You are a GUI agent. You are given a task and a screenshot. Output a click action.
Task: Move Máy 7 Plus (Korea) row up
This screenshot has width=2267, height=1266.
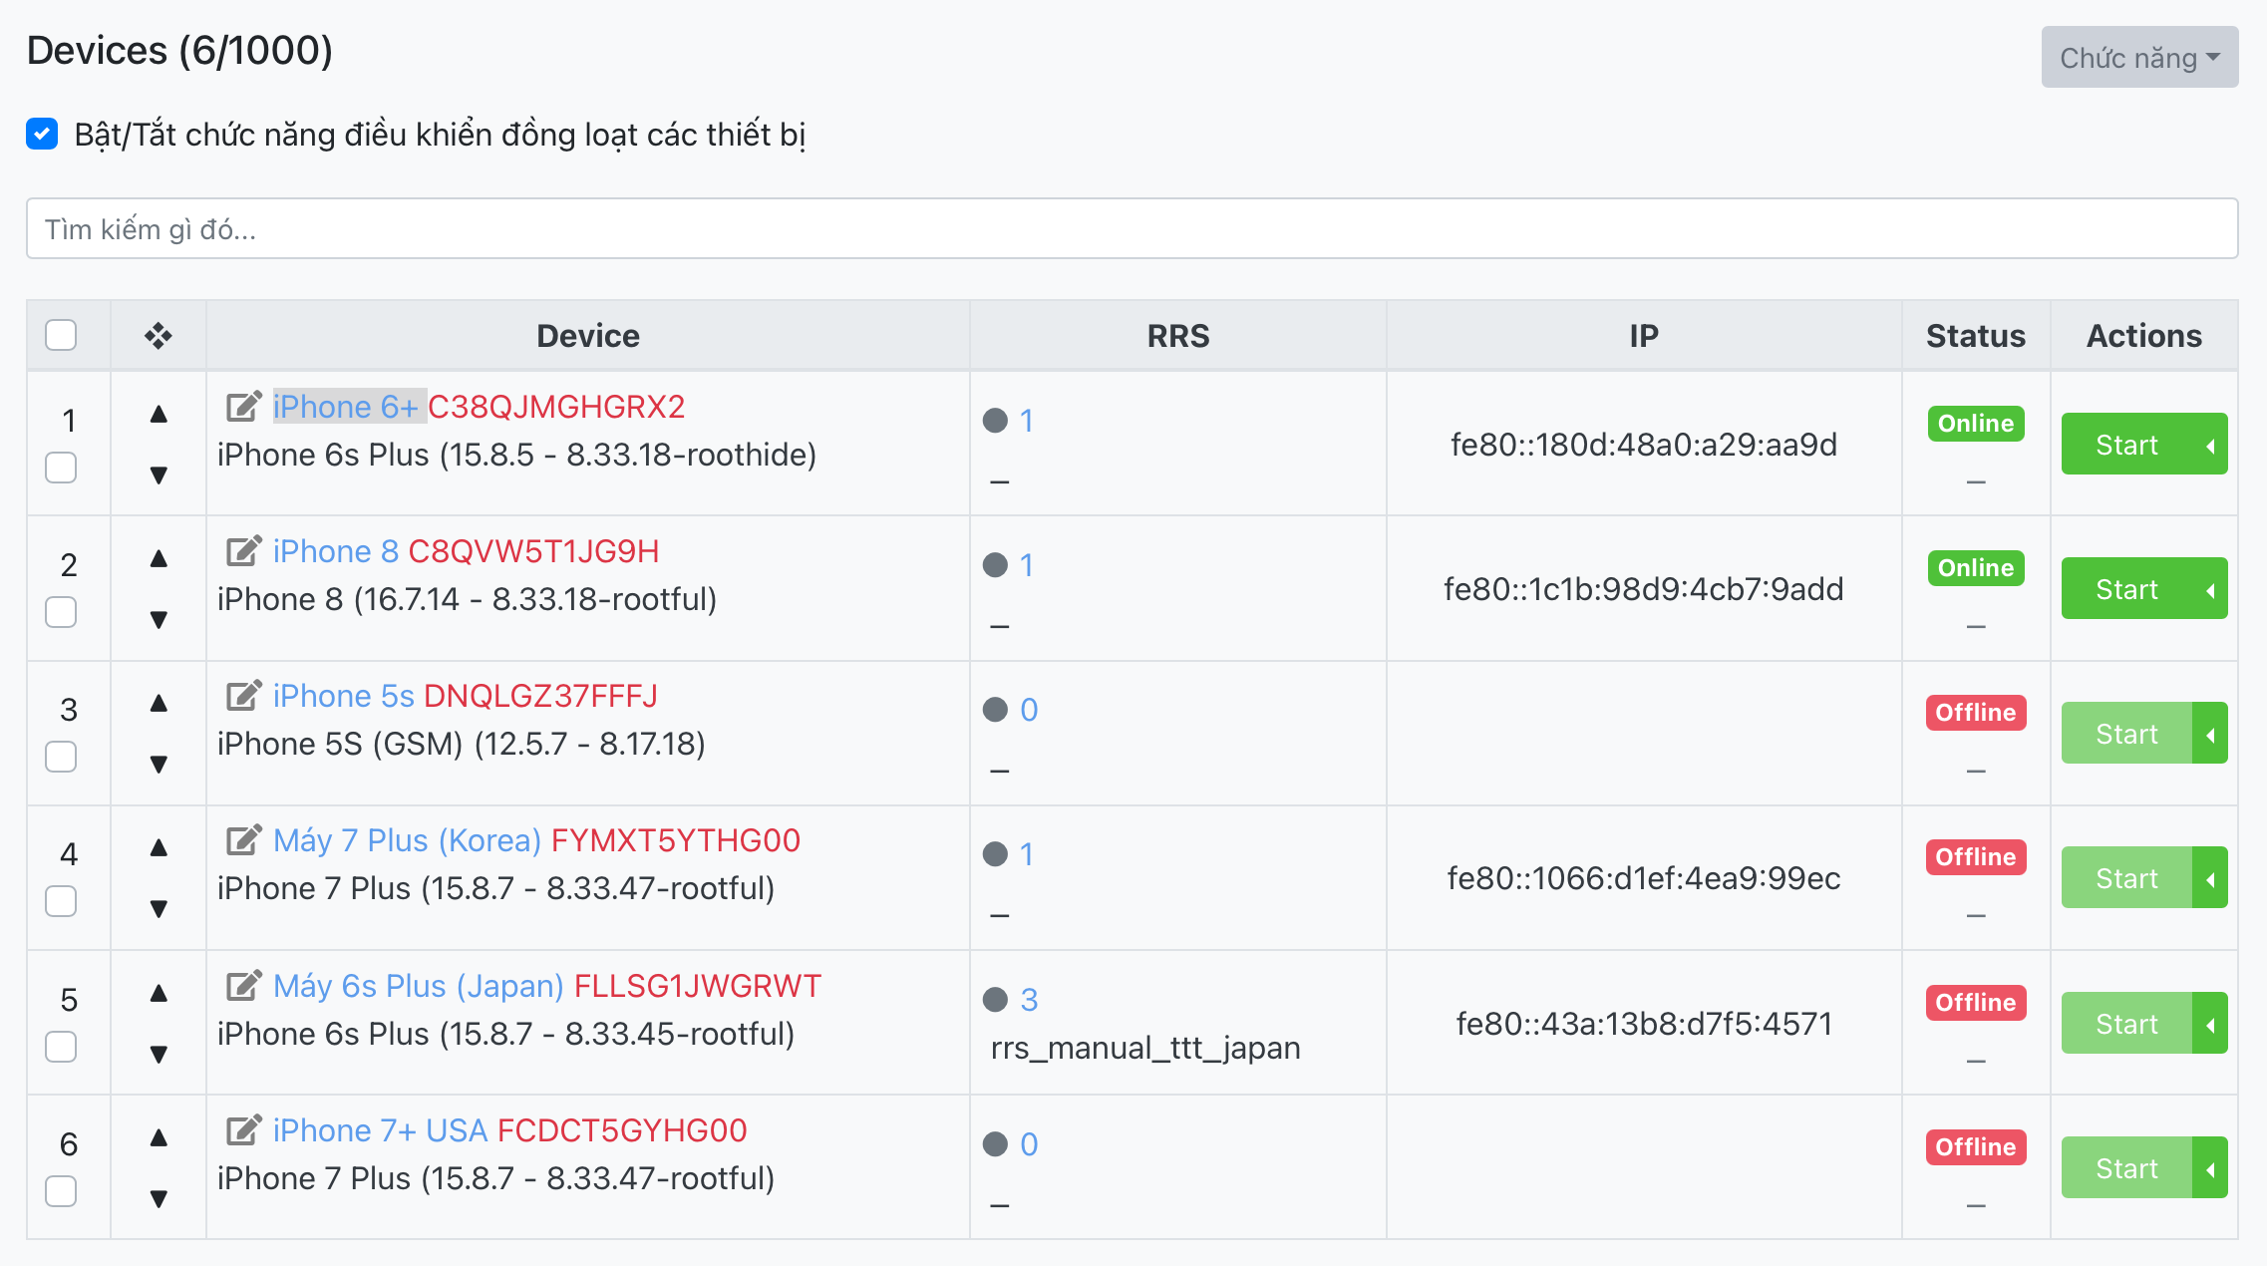[159, 847]
